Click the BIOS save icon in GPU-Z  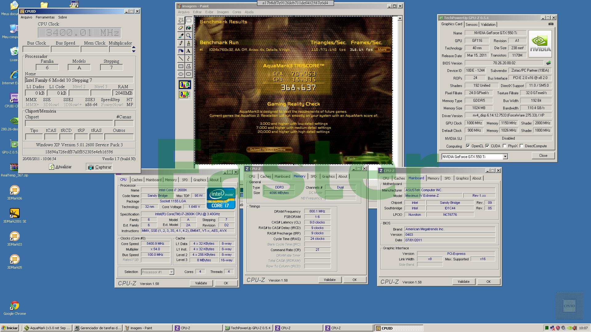pyautogui.click(x=549, y=63)
